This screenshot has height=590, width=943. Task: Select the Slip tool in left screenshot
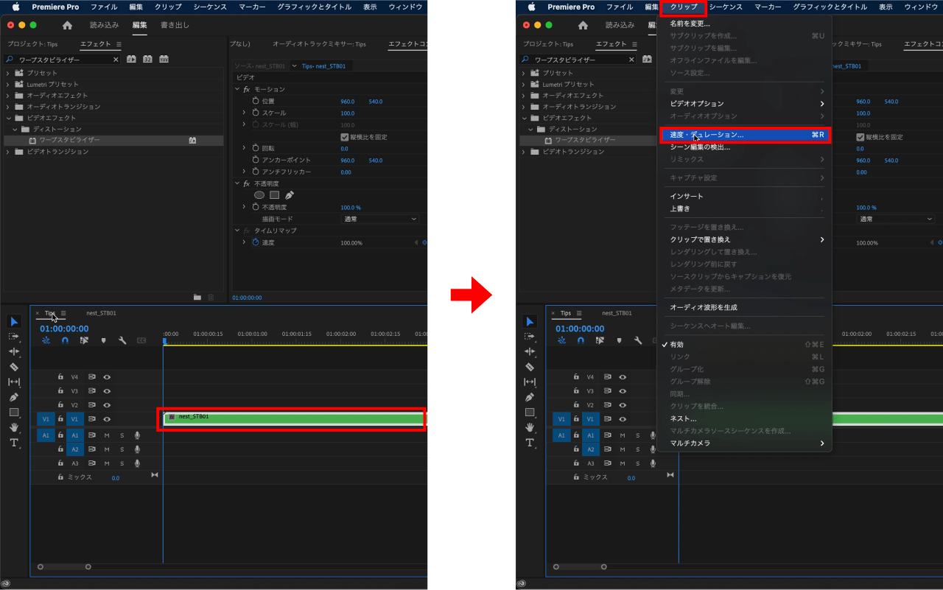click(14, 382)
